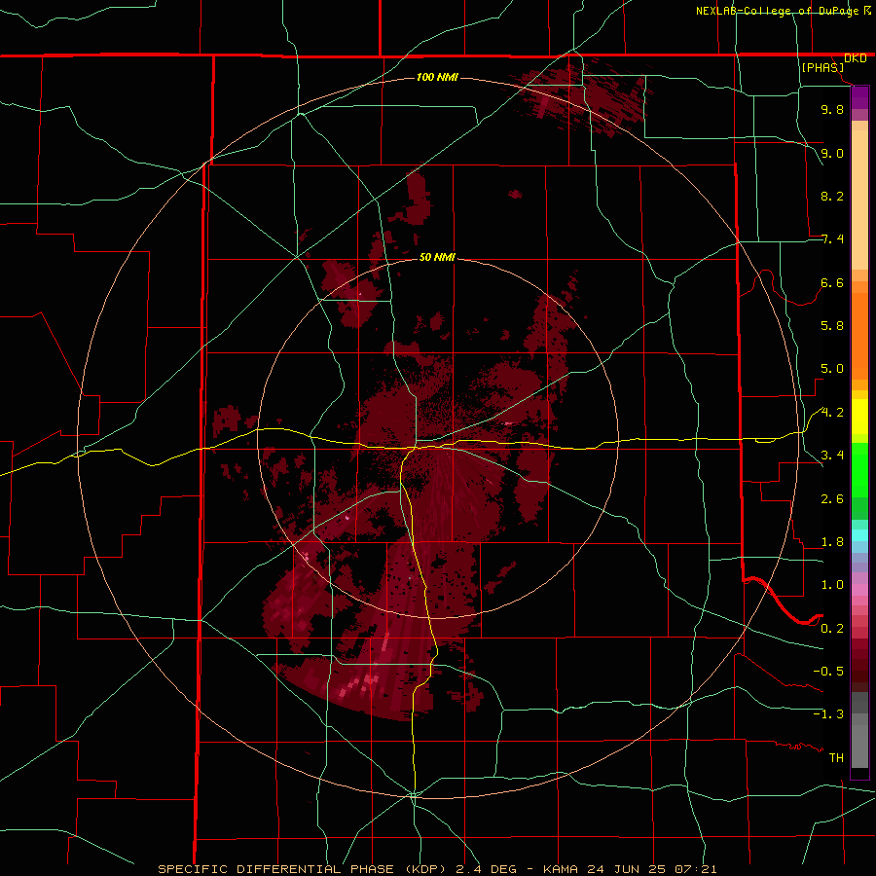Click the yellow segment of the color bar
The width and height of the screenshot is (876, 876).
point(859,417)
